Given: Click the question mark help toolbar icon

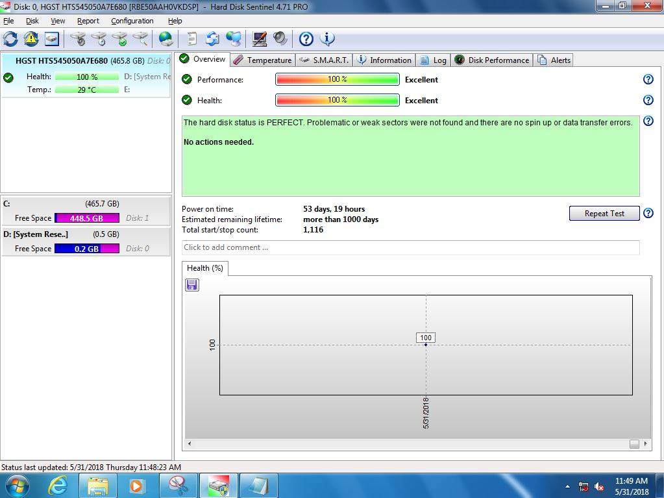Looking at the screenshot, I should pyautogui.click(x=306, y=39).
